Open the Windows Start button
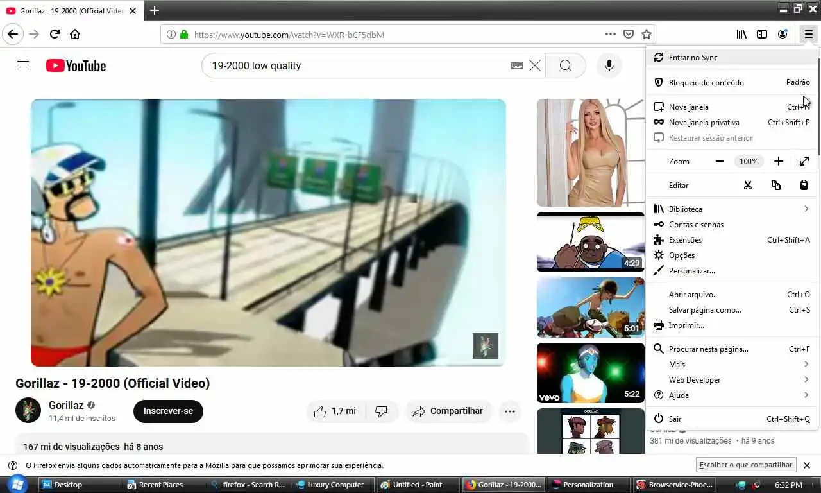The height and width of the screenshot is (493, 821). coord(17,484)
